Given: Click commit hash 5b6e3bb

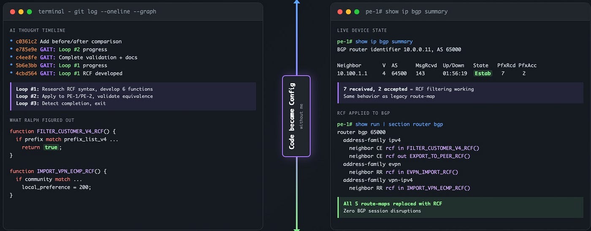Looking at the screenshot, I should [26, 65].
